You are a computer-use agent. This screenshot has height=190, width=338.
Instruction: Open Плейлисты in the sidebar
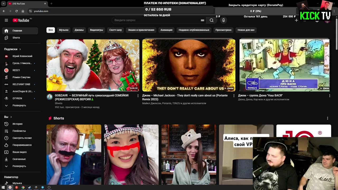click(x=20, y=131)
